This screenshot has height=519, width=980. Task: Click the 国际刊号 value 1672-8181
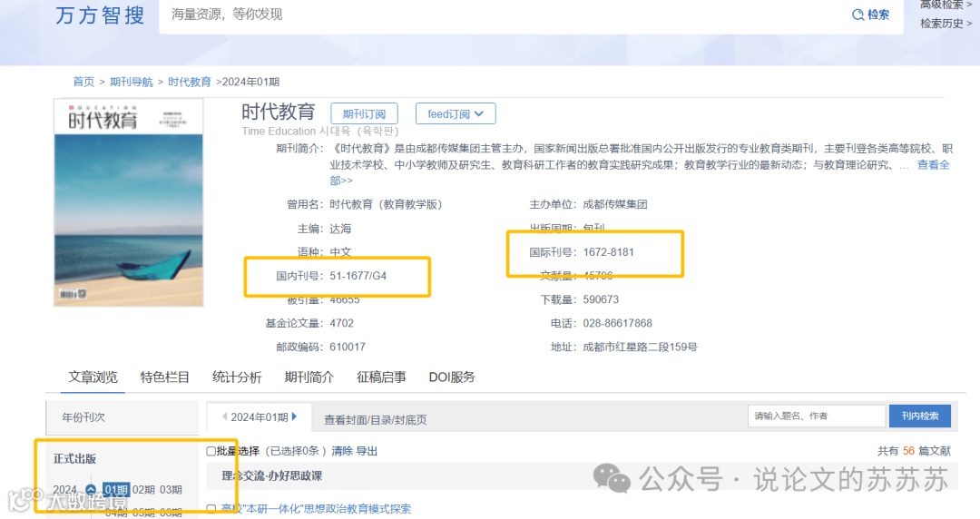608,252
